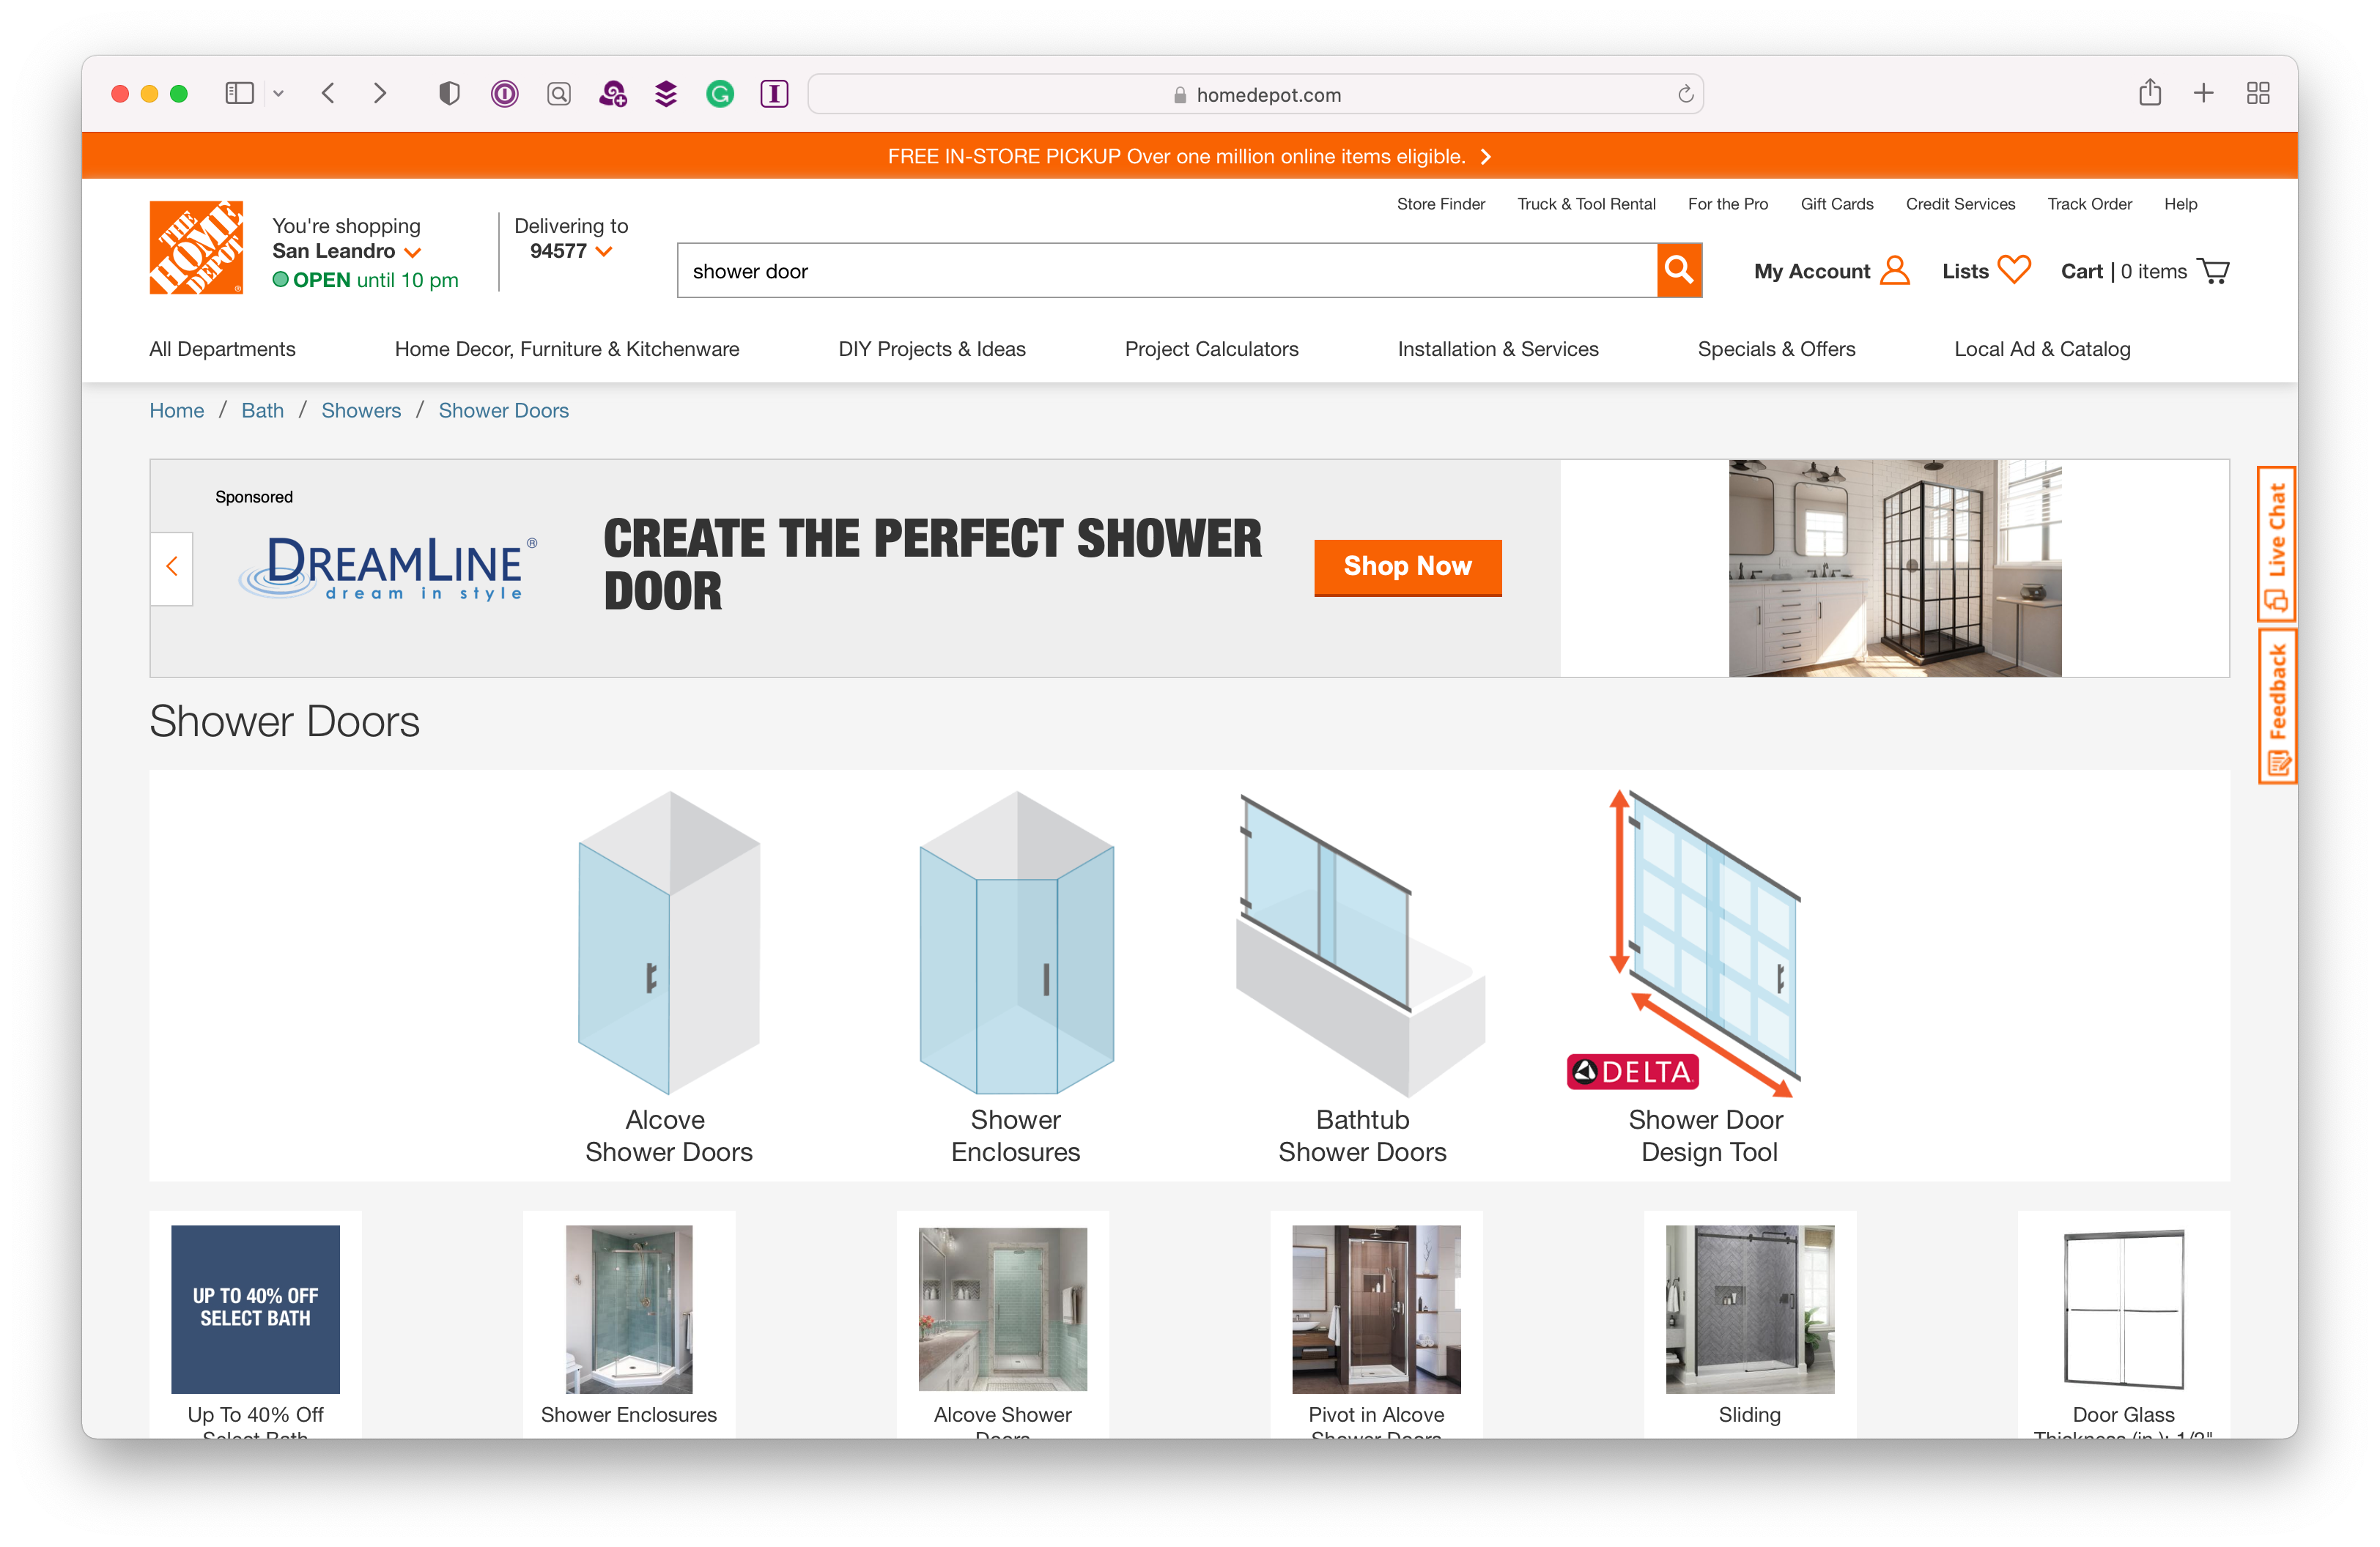Go back with browser back arrow
2380x1547 pixels.
[x=327, y=94]
